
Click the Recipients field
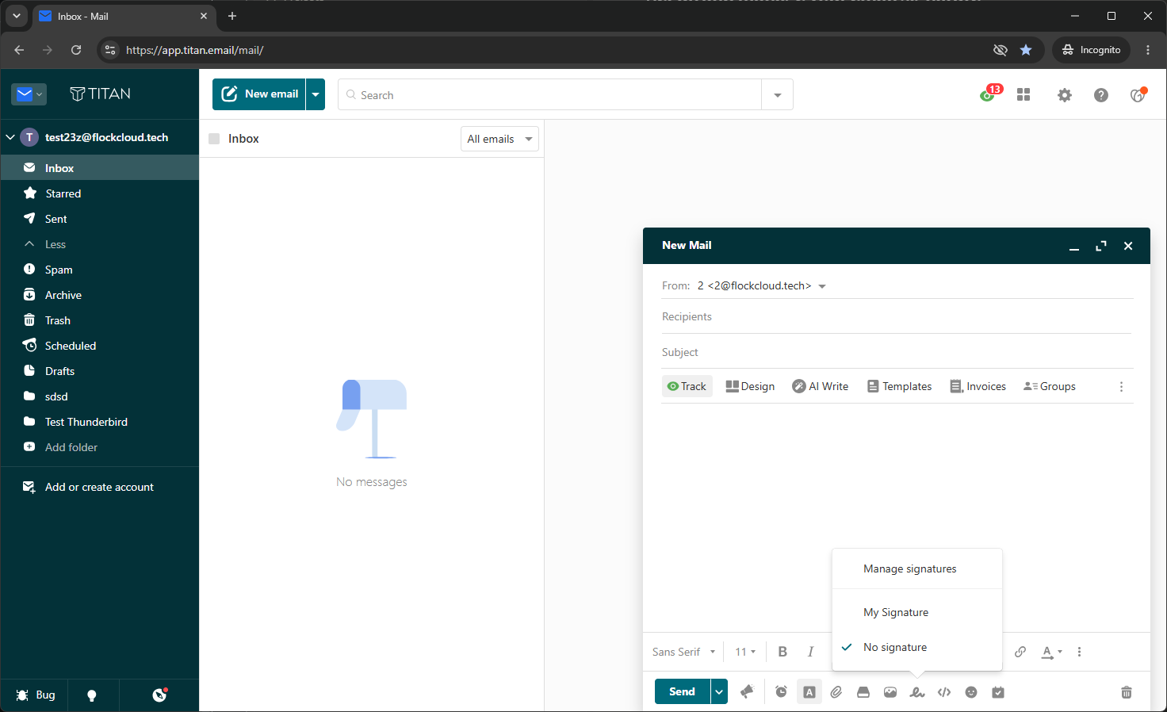(x=897, y=316)
